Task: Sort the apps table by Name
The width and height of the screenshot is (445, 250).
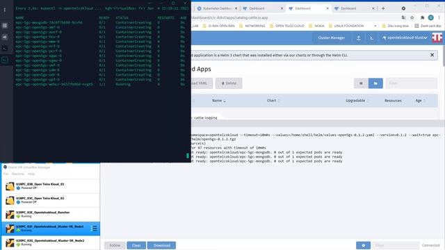Action: [x=218, y=101]
